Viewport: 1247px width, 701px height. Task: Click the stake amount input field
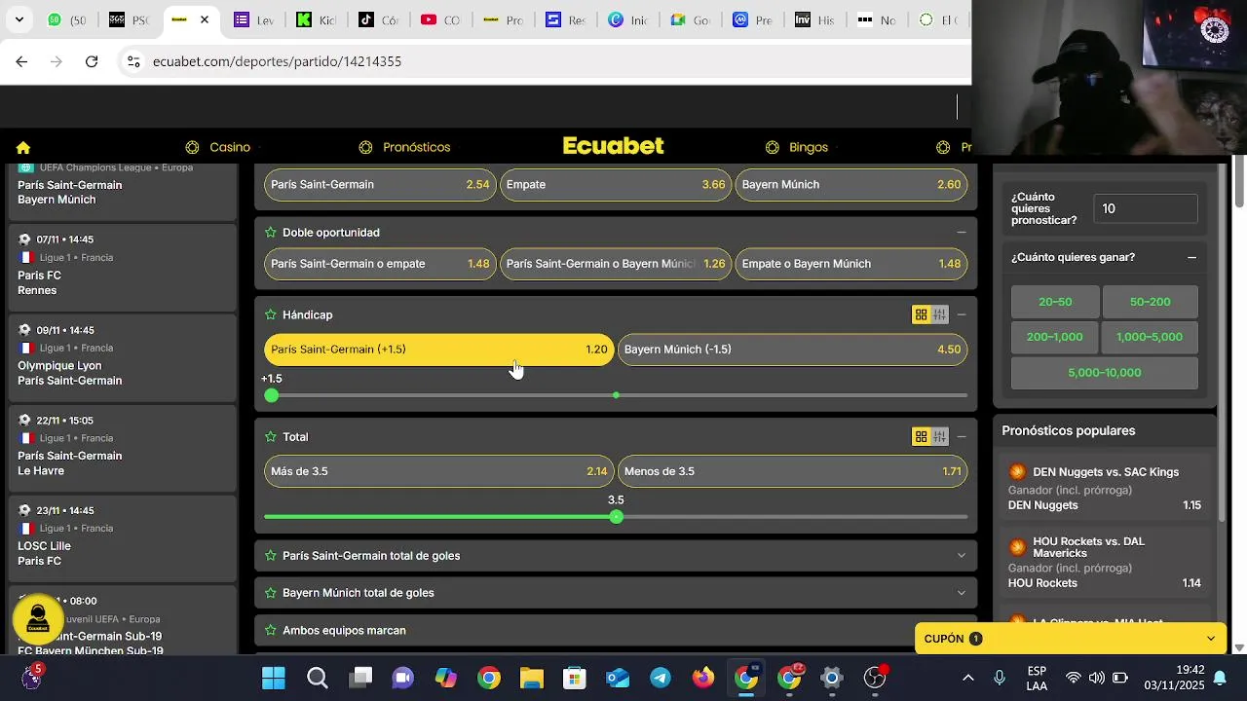point(1146,208)
